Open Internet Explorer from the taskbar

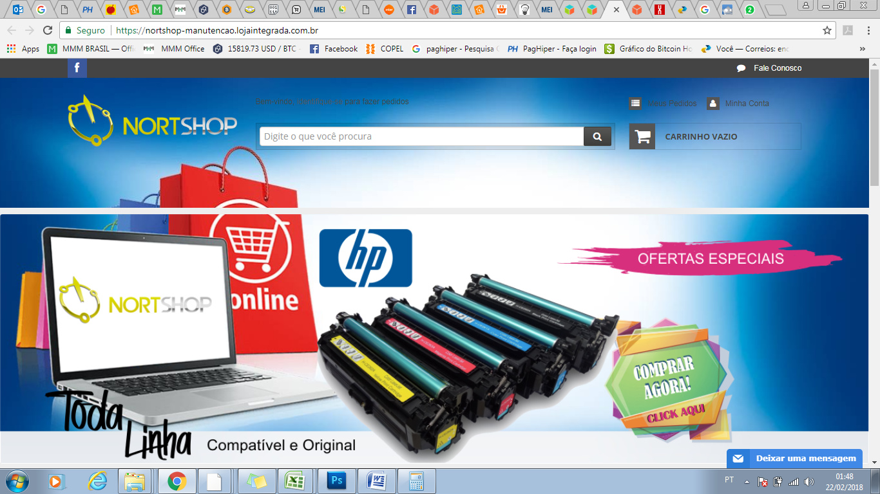click(97, 480)
